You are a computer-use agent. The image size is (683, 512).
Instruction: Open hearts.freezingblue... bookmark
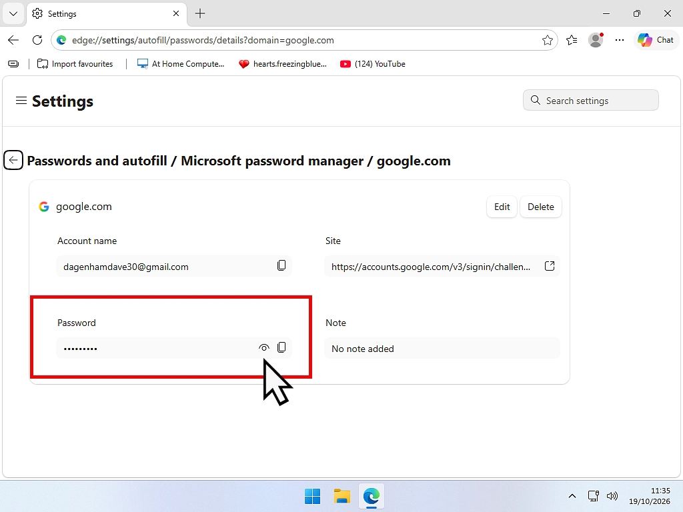point(283,64)
